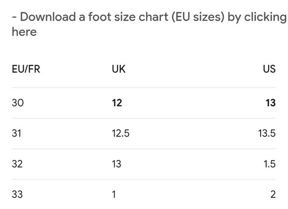
Task: Click UK size 13 in row 32
Action: pos(116,164)
